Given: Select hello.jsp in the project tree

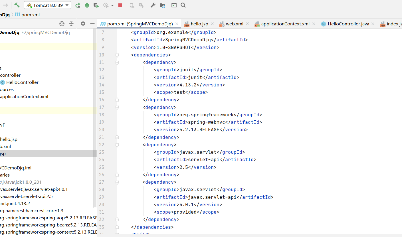Looking at the screenshot, I should (9, 139).
